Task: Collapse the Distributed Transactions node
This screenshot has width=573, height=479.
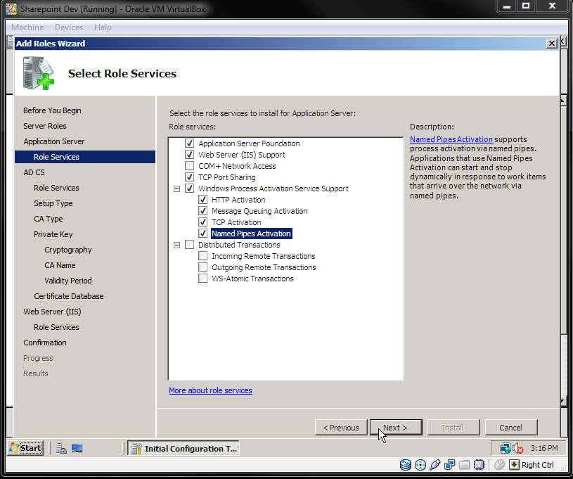Action: click(177, 245)
